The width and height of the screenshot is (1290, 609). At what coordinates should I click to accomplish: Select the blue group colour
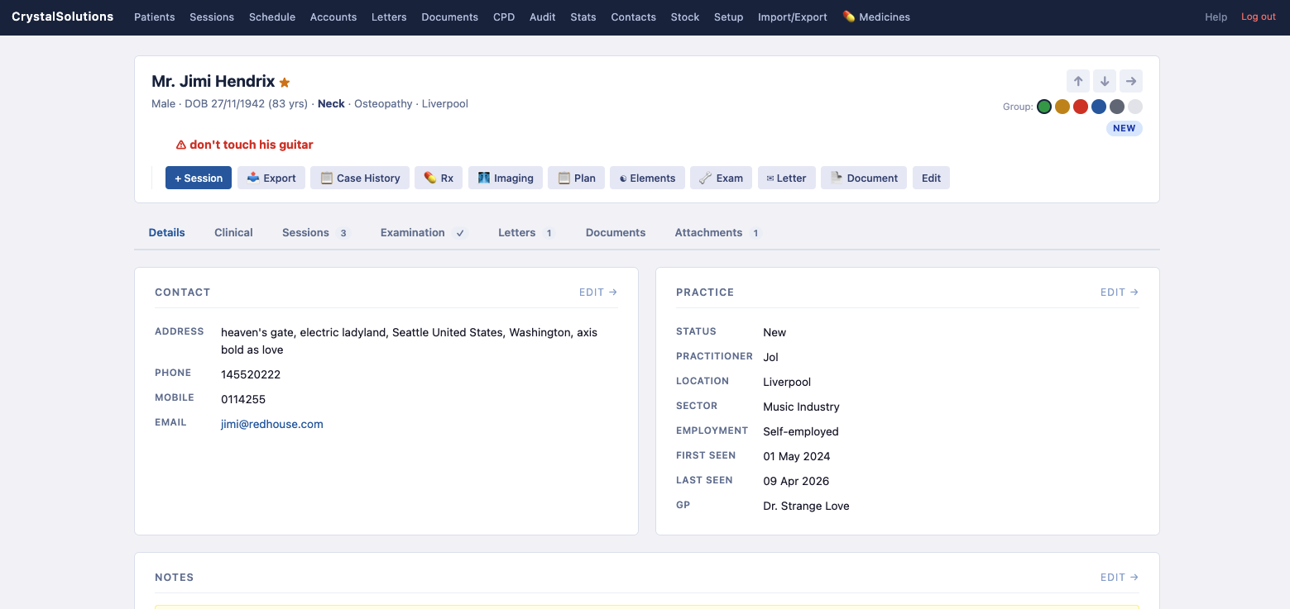(x=1099, y=107)
